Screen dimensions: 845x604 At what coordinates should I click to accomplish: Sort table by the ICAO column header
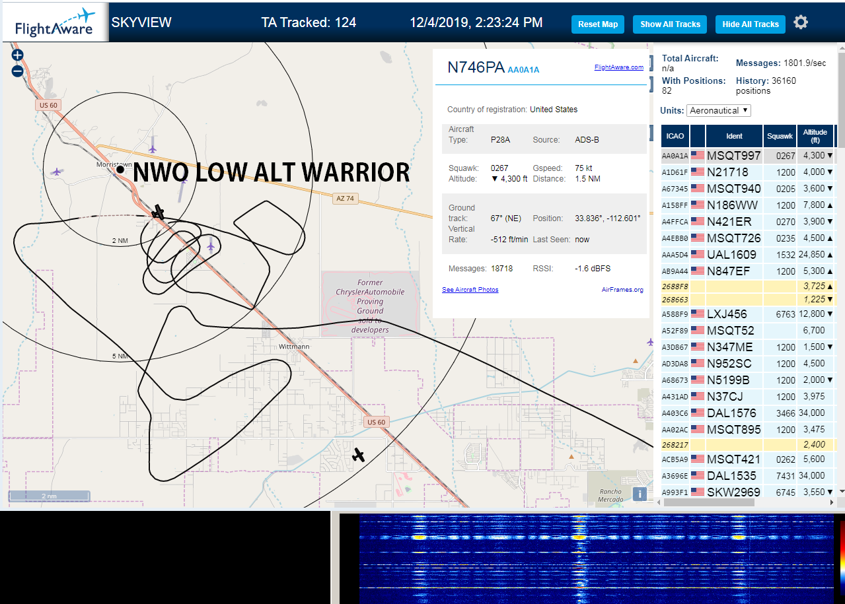(x=675, y=136)
